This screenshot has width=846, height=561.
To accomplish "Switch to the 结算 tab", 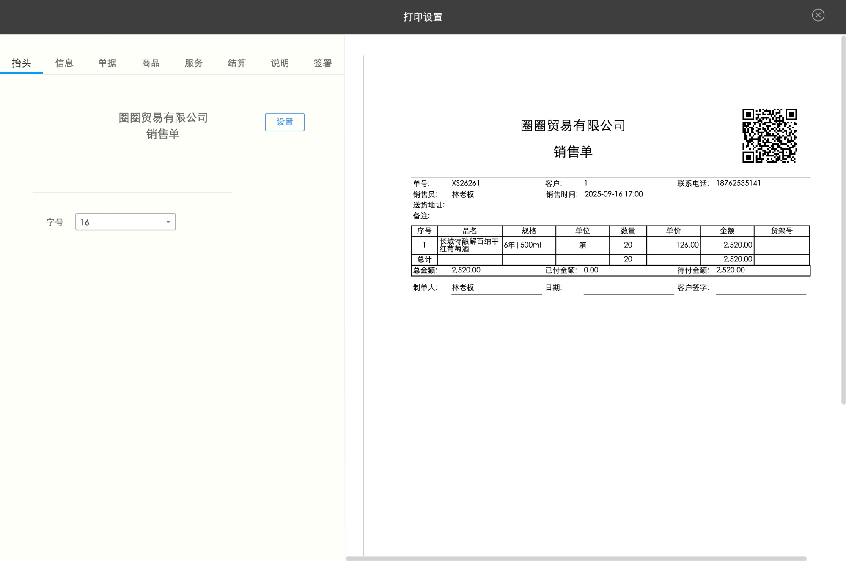I will (x=237, y=63).
